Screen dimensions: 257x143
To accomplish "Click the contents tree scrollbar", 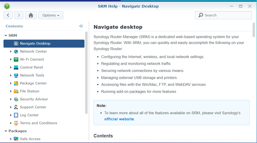I will coord(86,73).
